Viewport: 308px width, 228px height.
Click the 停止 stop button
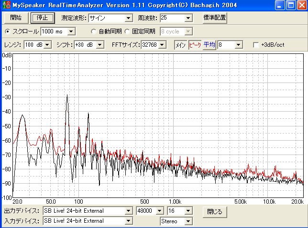43,18
